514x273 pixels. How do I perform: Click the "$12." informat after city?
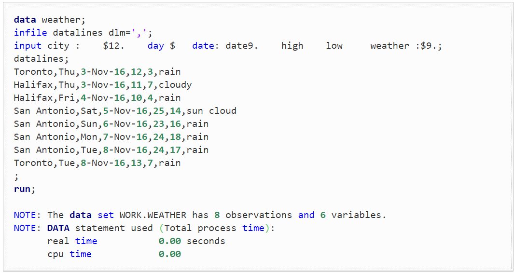coord(114,46)
